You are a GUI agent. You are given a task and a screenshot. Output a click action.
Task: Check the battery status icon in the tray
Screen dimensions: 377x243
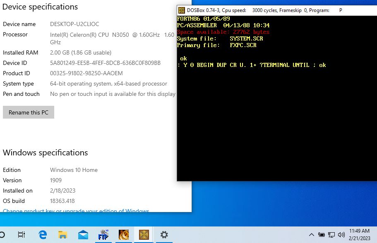(322, 235)
